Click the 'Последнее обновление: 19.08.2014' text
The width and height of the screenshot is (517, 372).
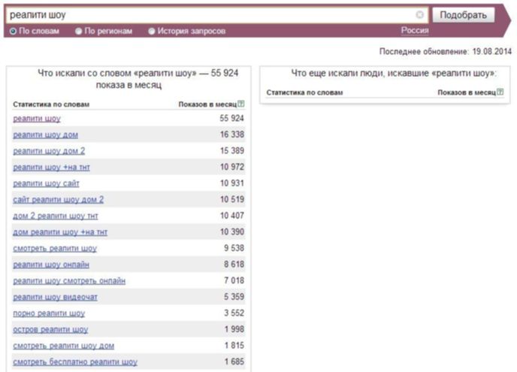point(446,51)
